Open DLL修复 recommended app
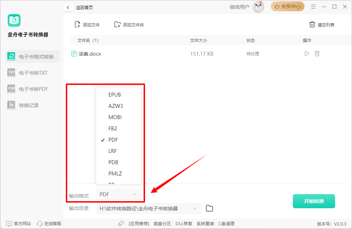 pyautogui.click(x=184, y=224)
